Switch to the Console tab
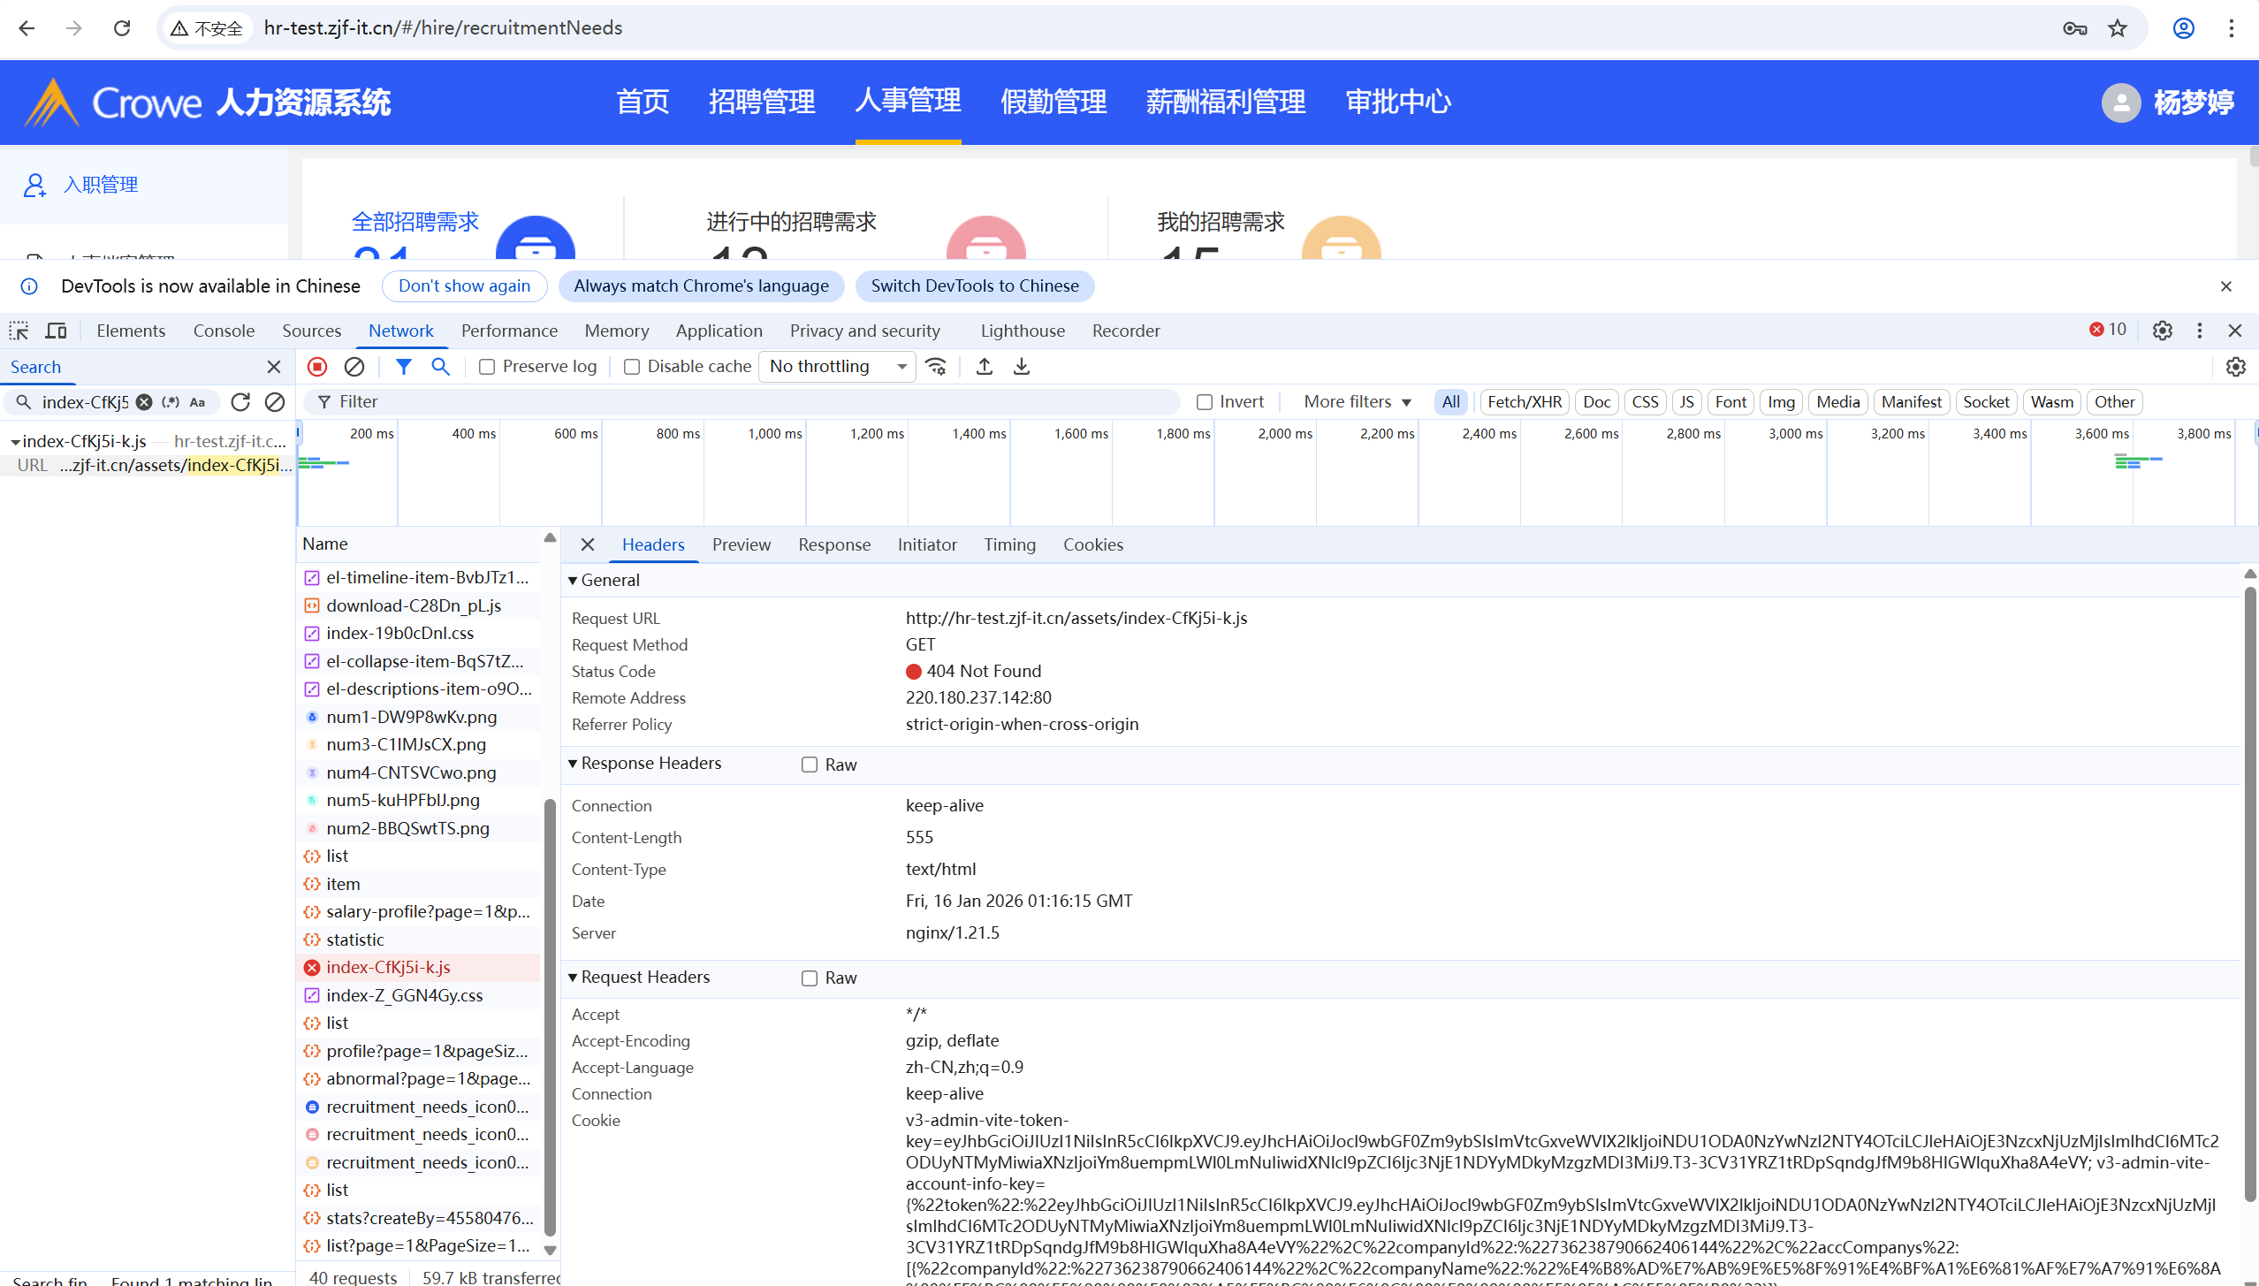2259x1286 pixels. (x=224, y=331)
